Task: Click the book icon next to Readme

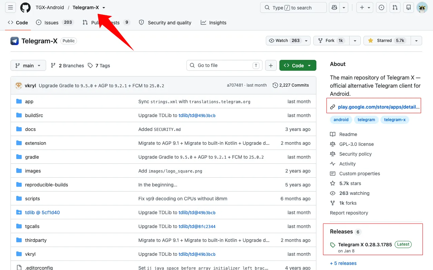Action: point(333,134)
